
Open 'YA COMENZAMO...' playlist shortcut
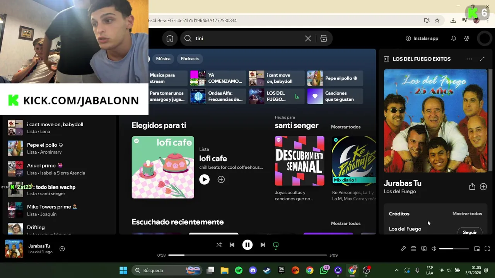(218, 78)
